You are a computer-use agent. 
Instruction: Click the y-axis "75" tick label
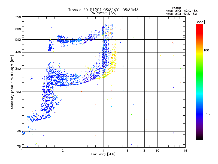coord(19,147)
